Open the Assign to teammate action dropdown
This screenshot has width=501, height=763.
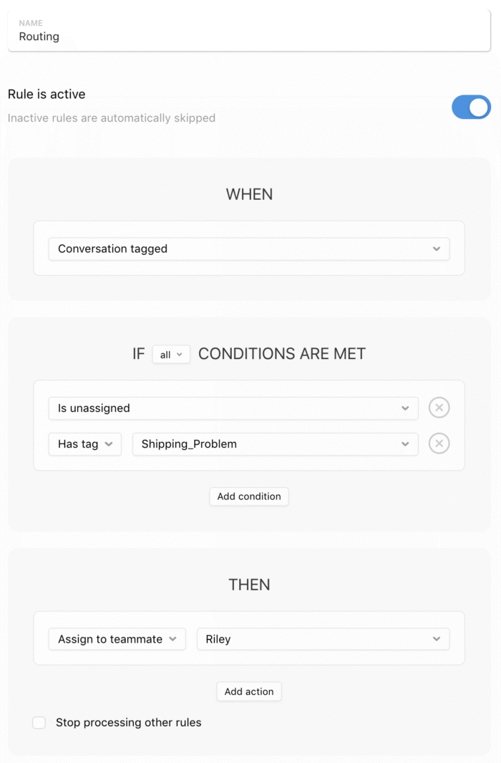[x=117, y=639]
